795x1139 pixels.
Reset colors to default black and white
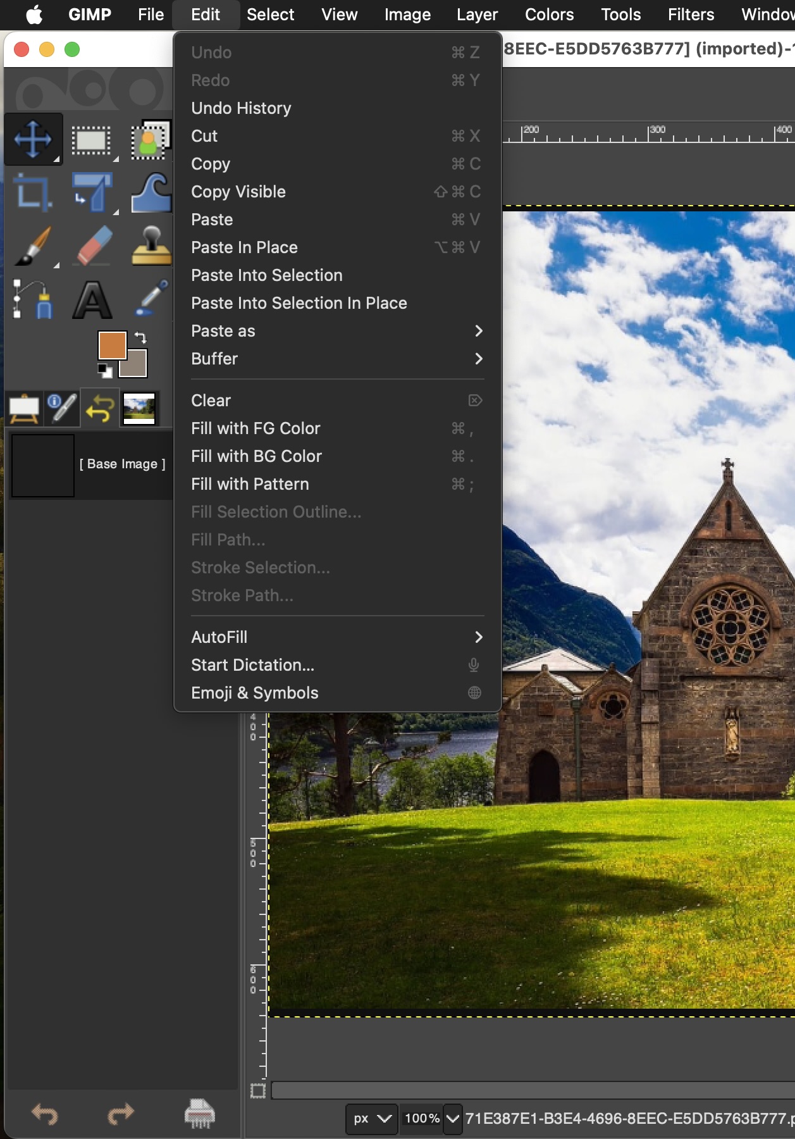[x=104, y=370]
